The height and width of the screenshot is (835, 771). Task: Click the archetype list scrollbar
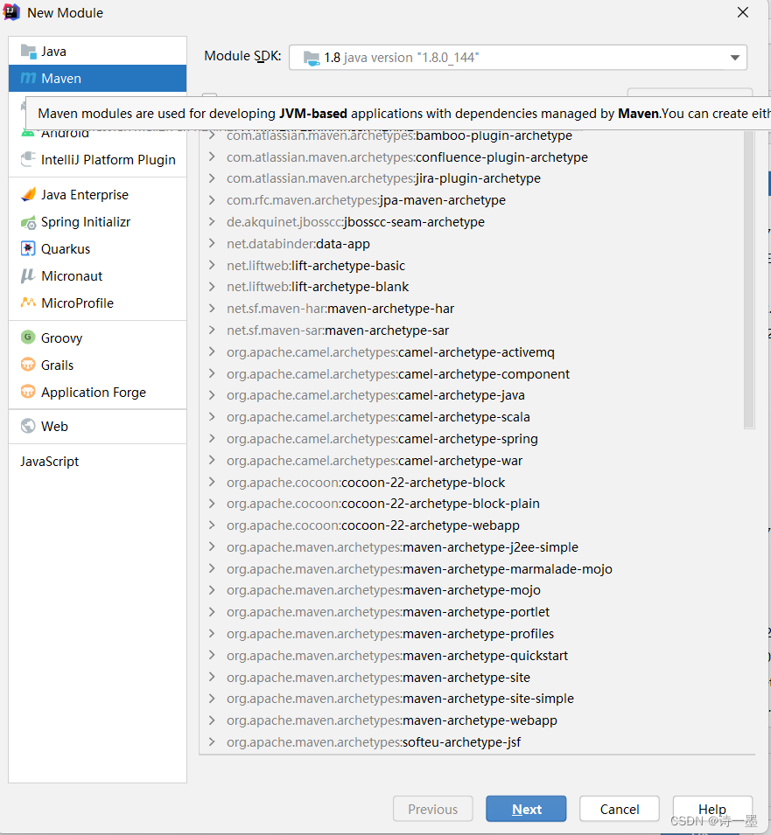749,279
